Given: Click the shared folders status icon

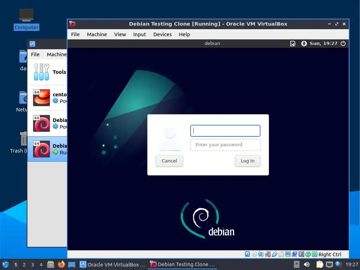Looking at the screenshot, I should [x=281, y=254].
